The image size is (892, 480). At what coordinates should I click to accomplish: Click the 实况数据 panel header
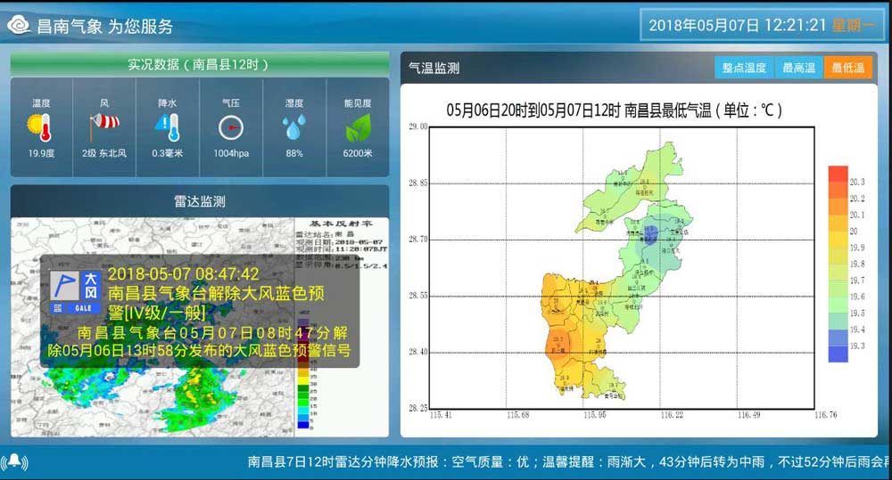pyautogui.click(x=199, y=64)
